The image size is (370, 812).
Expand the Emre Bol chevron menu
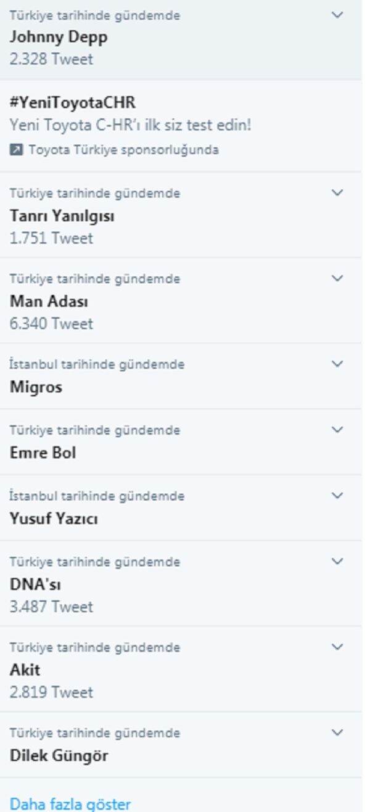pos(337,430)
